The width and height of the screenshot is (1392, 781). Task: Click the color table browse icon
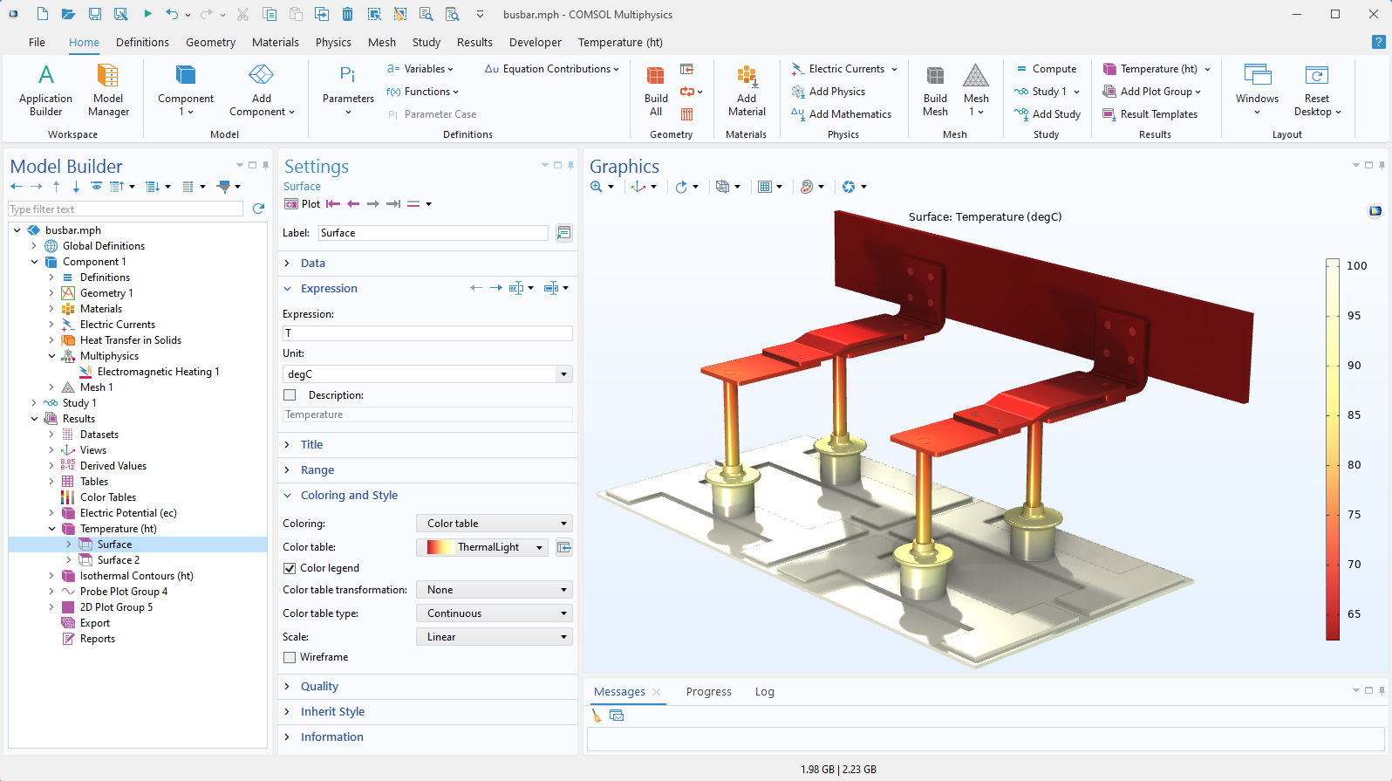coord(564,547)
